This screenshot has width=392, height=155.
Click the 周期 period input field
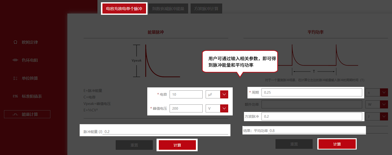312,92
